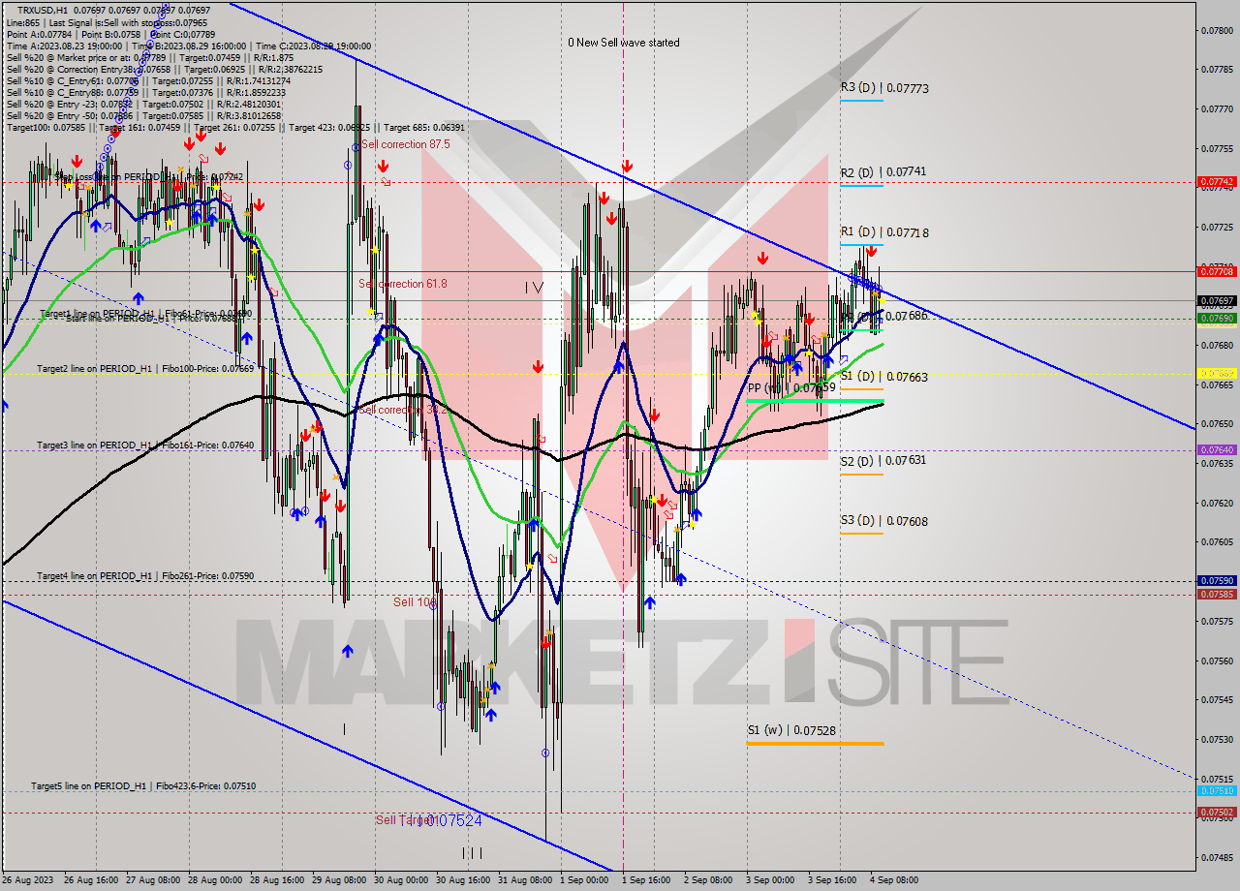Image resolution: width=1240 pixels, height=891 pixels.
Task: Select the 'Sell correction 87.5' label
Action: click(406, 144)
